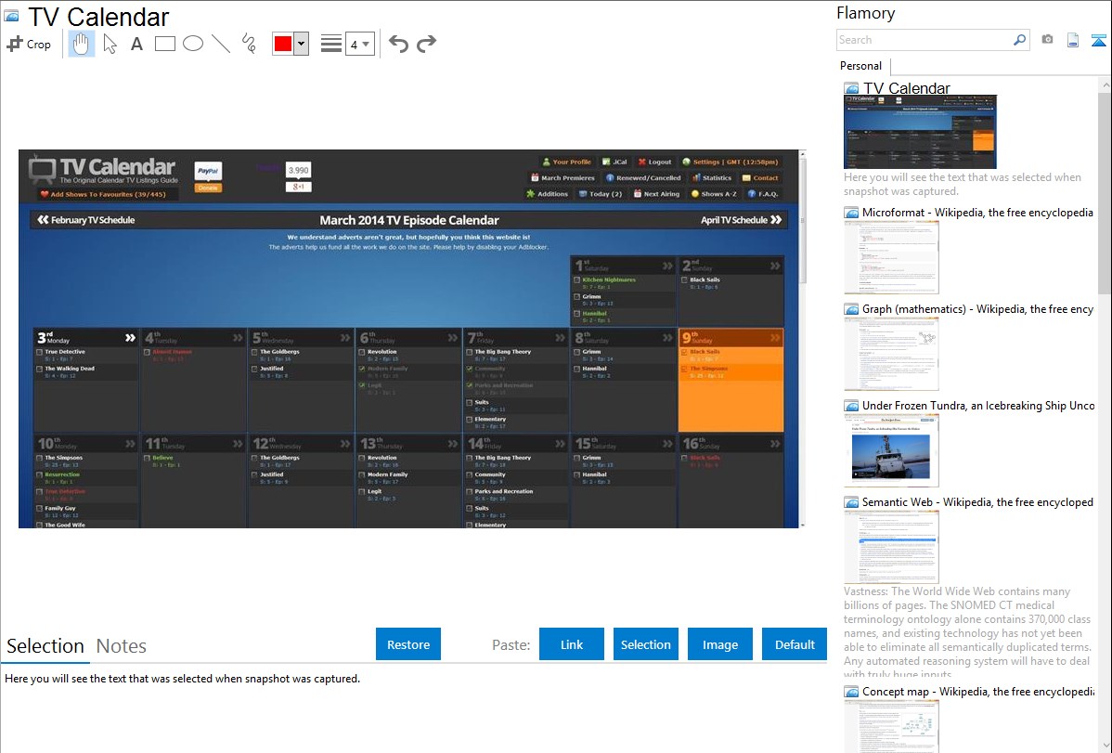Toggle True Detective checkbox on 3rd Monday

(x=40, y=352)
